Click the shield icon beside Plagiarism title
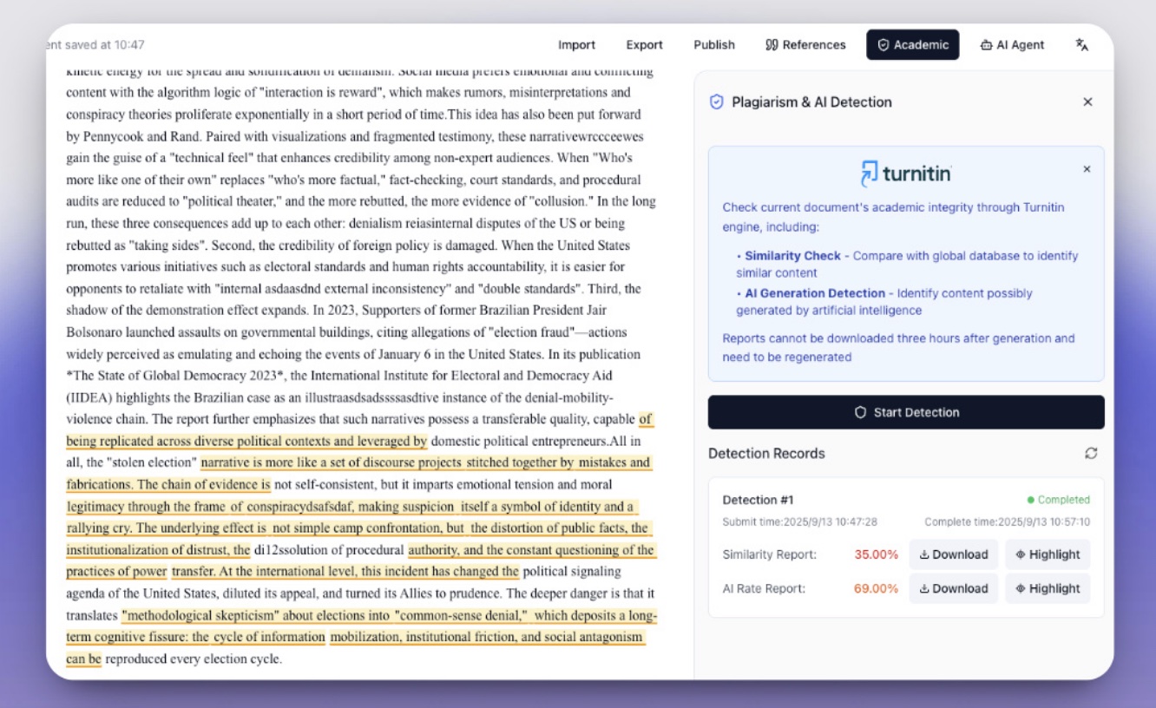The width and height of the screenshot is (1156, 708). (x=716, y=102)
